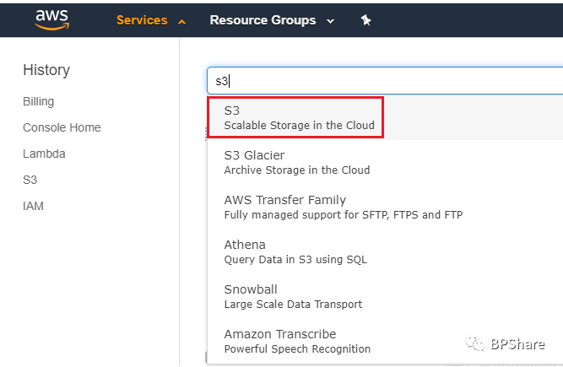Viewport: 563px width, 367px height.
Task: Click the History heading in the sidebar
Action: tap(46, 70)
